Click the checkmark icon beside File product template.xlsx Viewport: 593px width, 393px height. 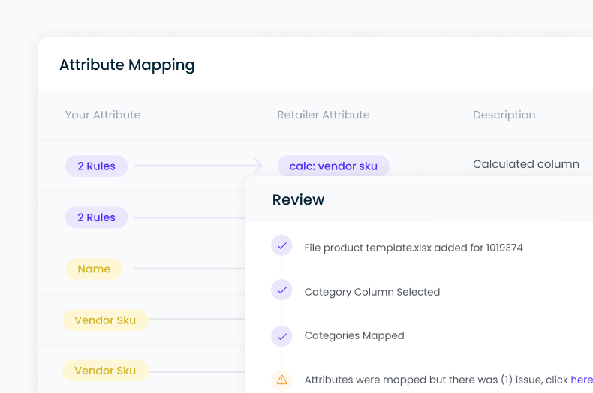click(x=281, y=246)
